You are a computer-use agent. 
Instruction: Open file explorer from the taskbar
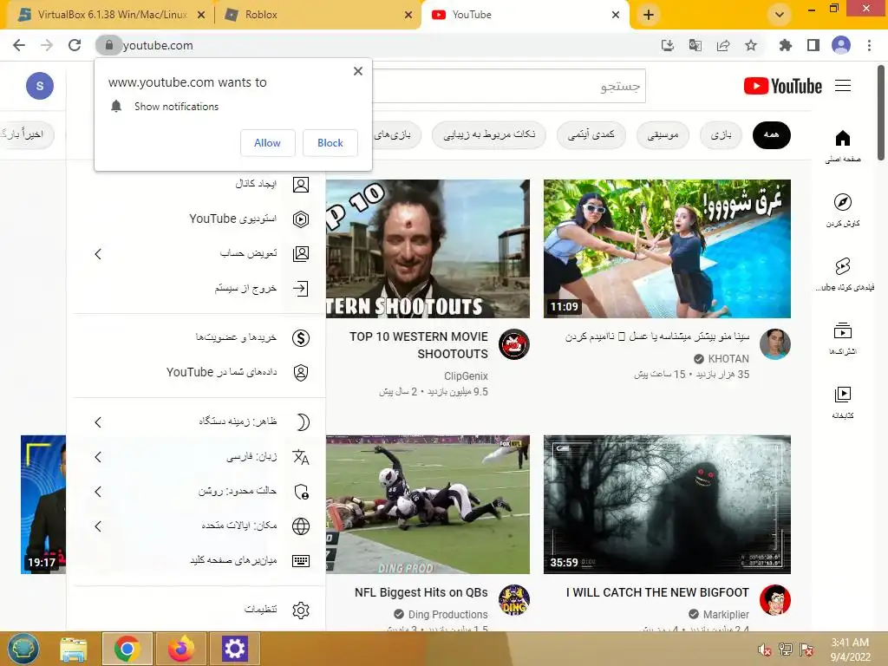[74, 649]
